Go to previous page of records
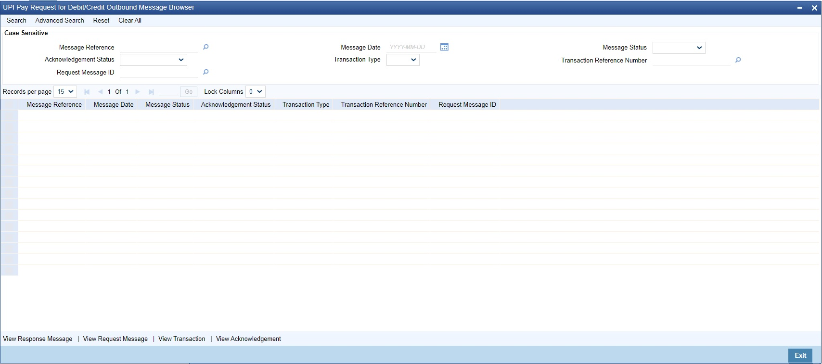822x364 pixels. pyautogui.click(x=100, y=92)
